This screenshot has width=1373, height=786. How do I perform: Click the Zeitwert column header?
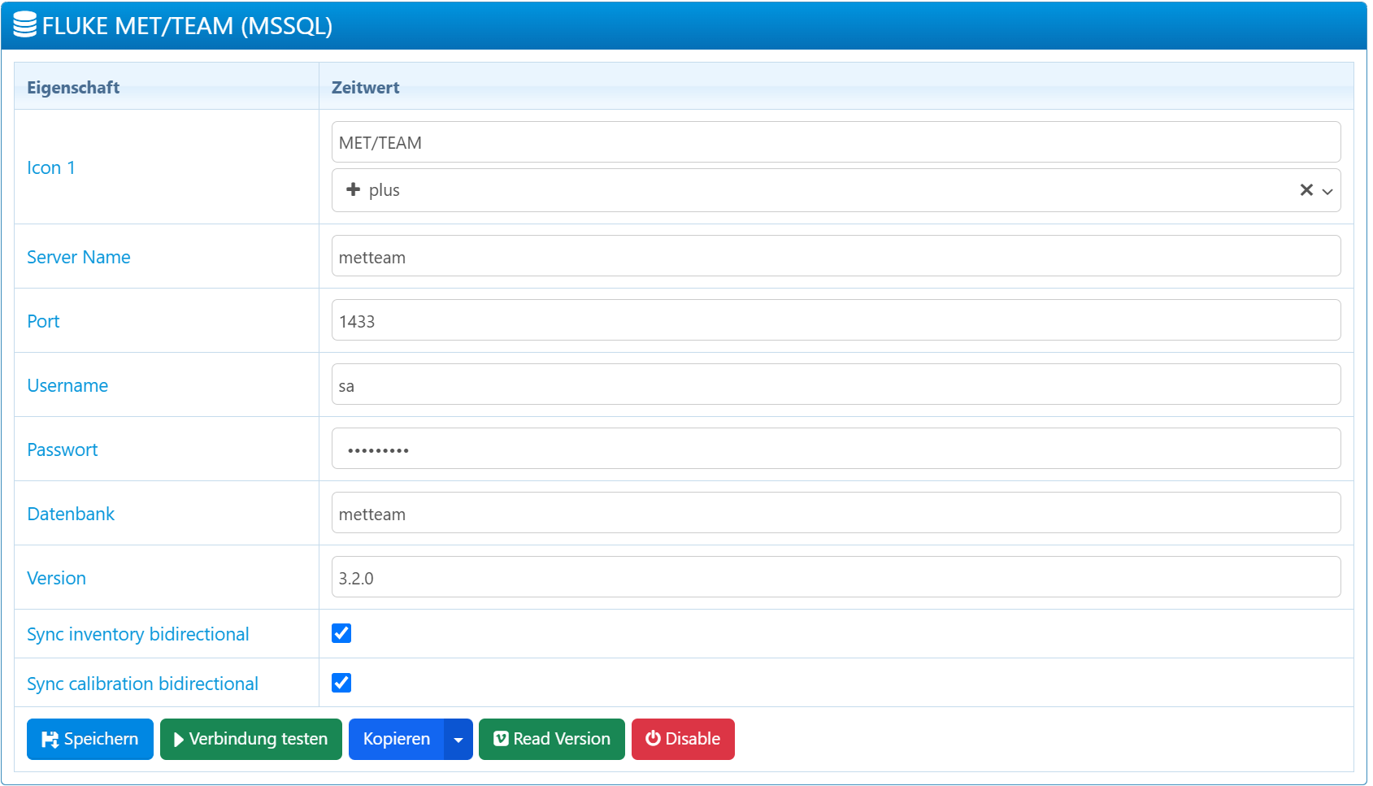pos(366,87)
